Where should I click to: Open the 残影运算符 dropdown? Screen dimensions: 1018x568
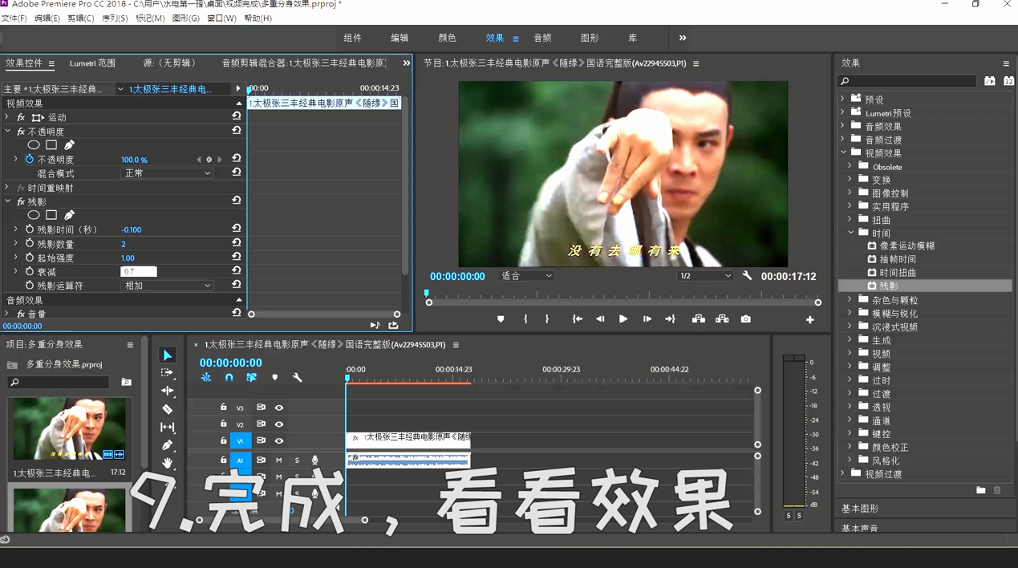pos(167,286)
